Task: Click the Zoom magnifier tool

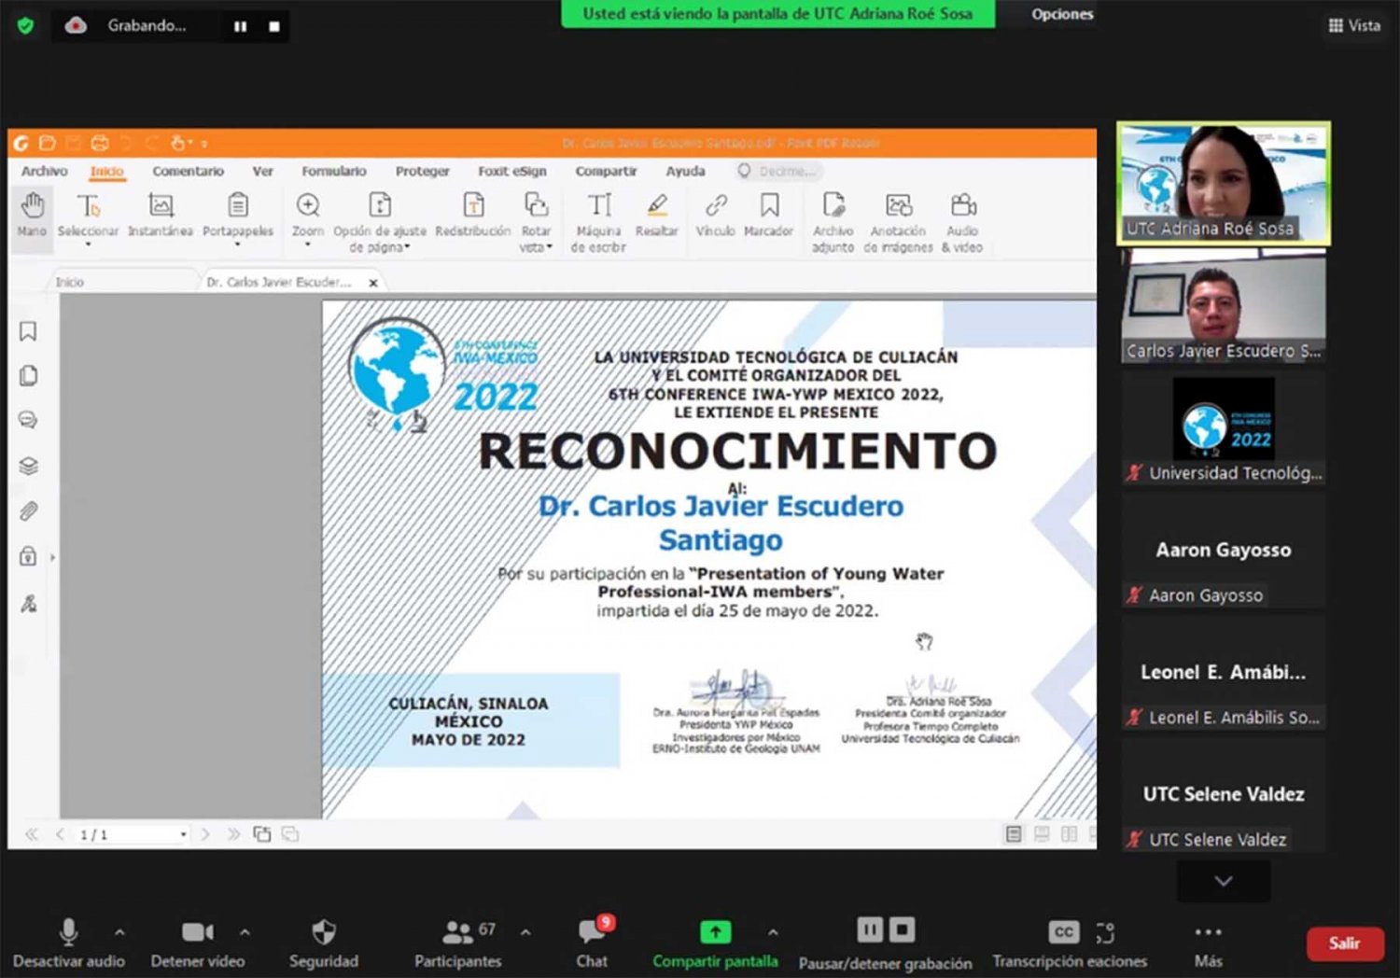Action: (308, 217)
